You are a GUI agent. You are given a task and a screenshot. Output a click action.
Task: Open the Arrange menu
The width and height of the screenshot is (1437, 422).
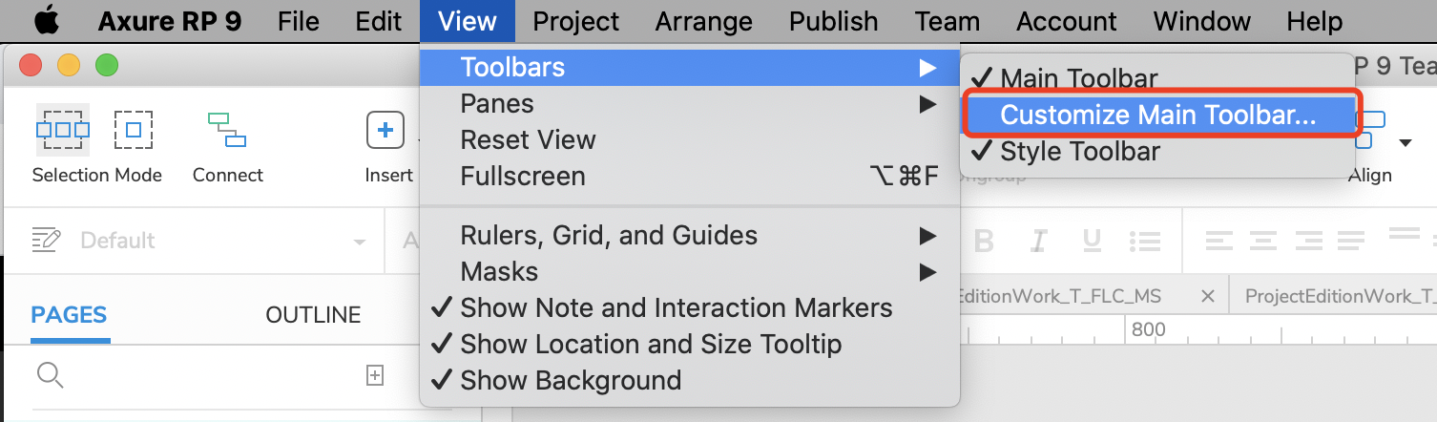click(x=704, y=21)
